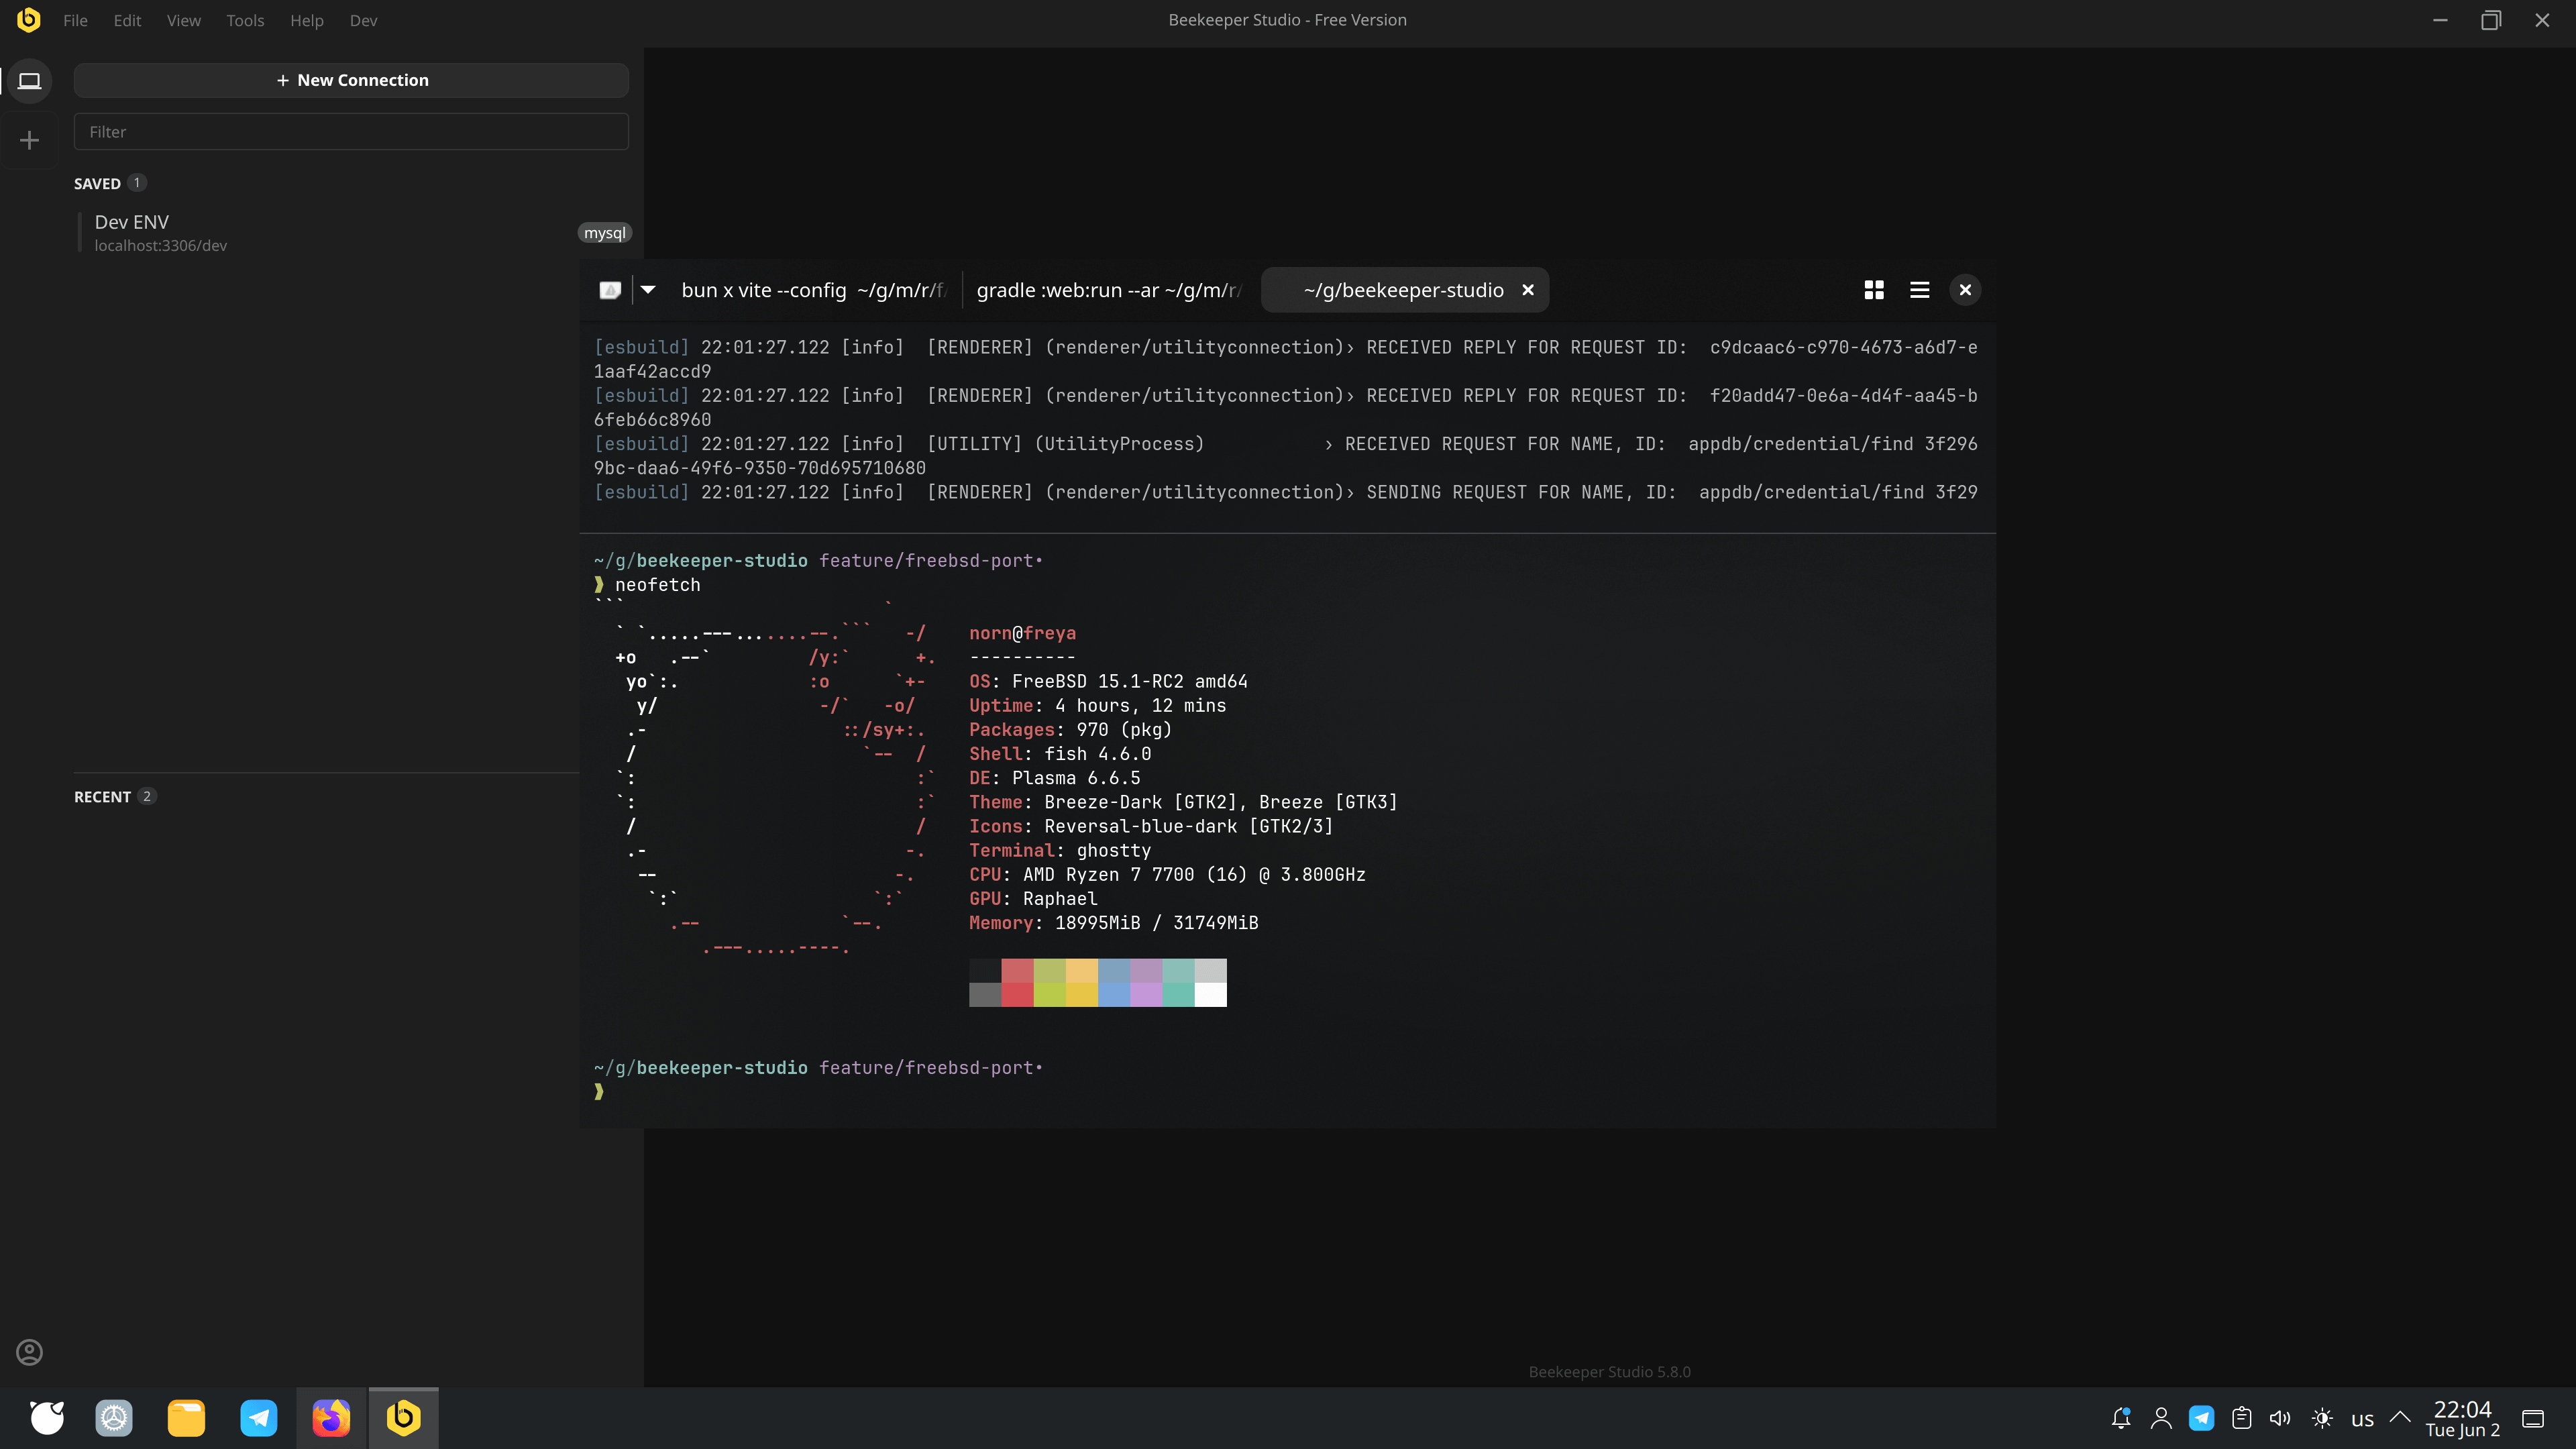Open Telegram from the taskbar

[259, 1417]
